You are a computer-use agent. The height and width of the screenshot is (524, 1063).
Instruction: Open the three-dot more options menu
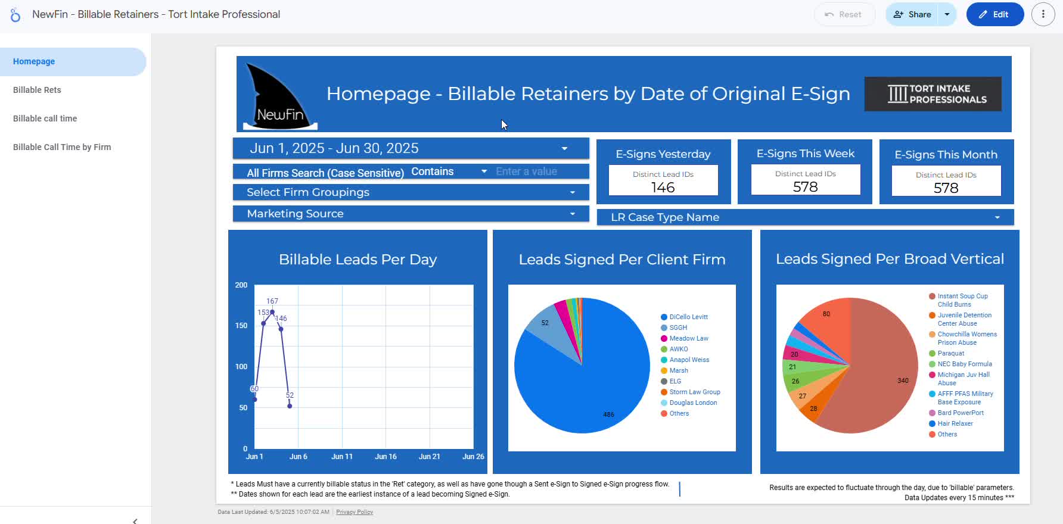pos(1043,14)
